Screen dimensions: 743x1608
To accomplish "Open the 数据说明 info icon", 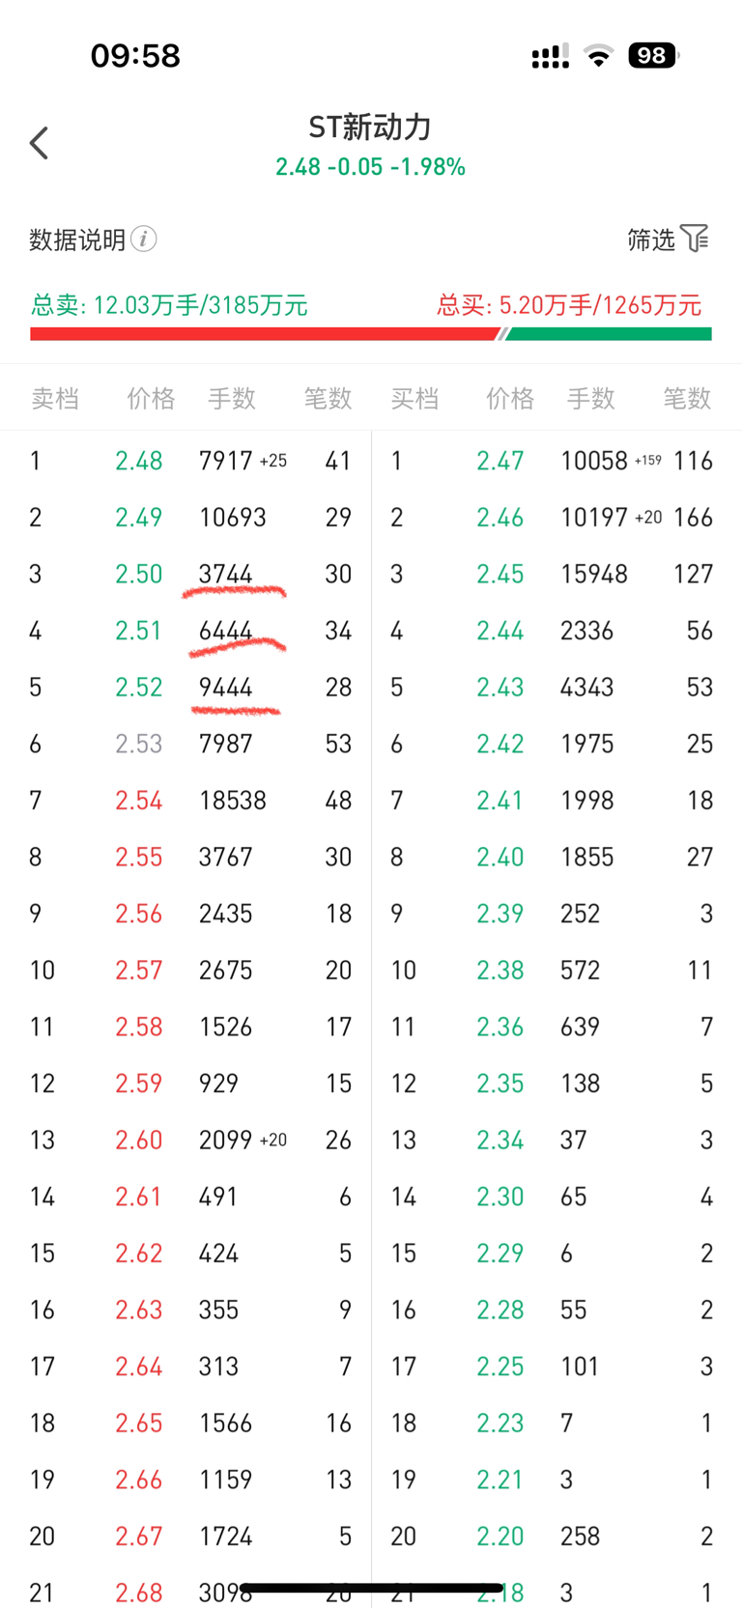I will click(x=144, y=239).
